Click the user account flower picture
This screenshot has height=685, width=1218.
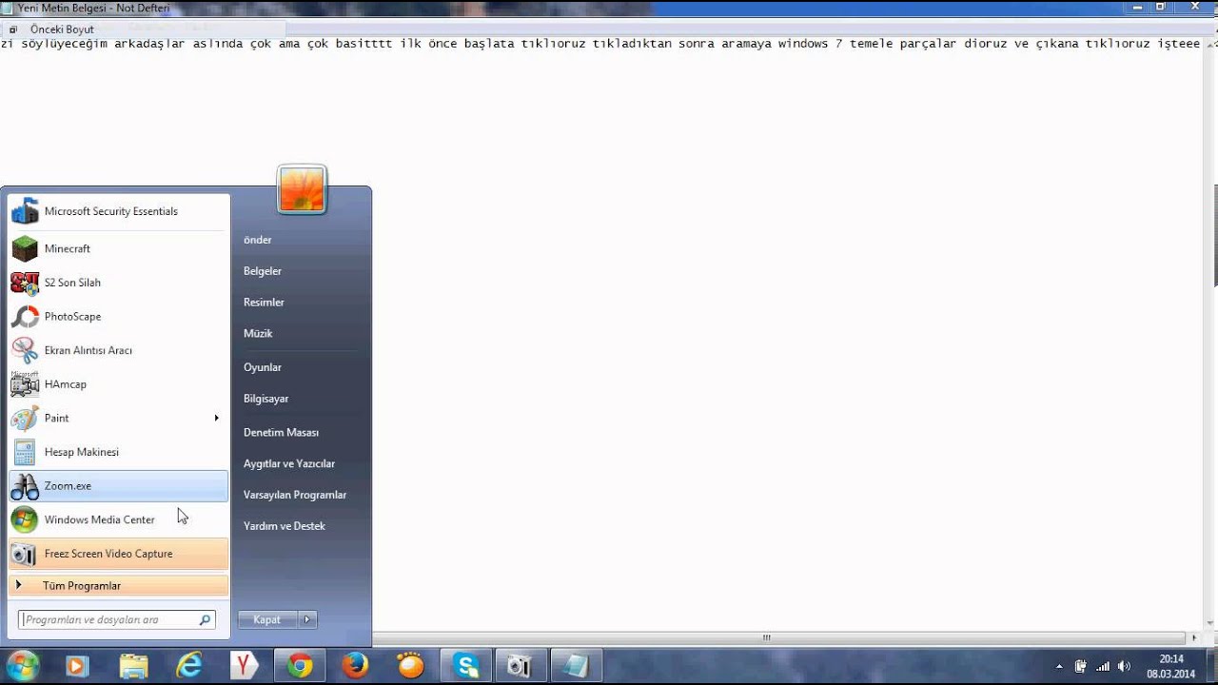tap(302, 189)
